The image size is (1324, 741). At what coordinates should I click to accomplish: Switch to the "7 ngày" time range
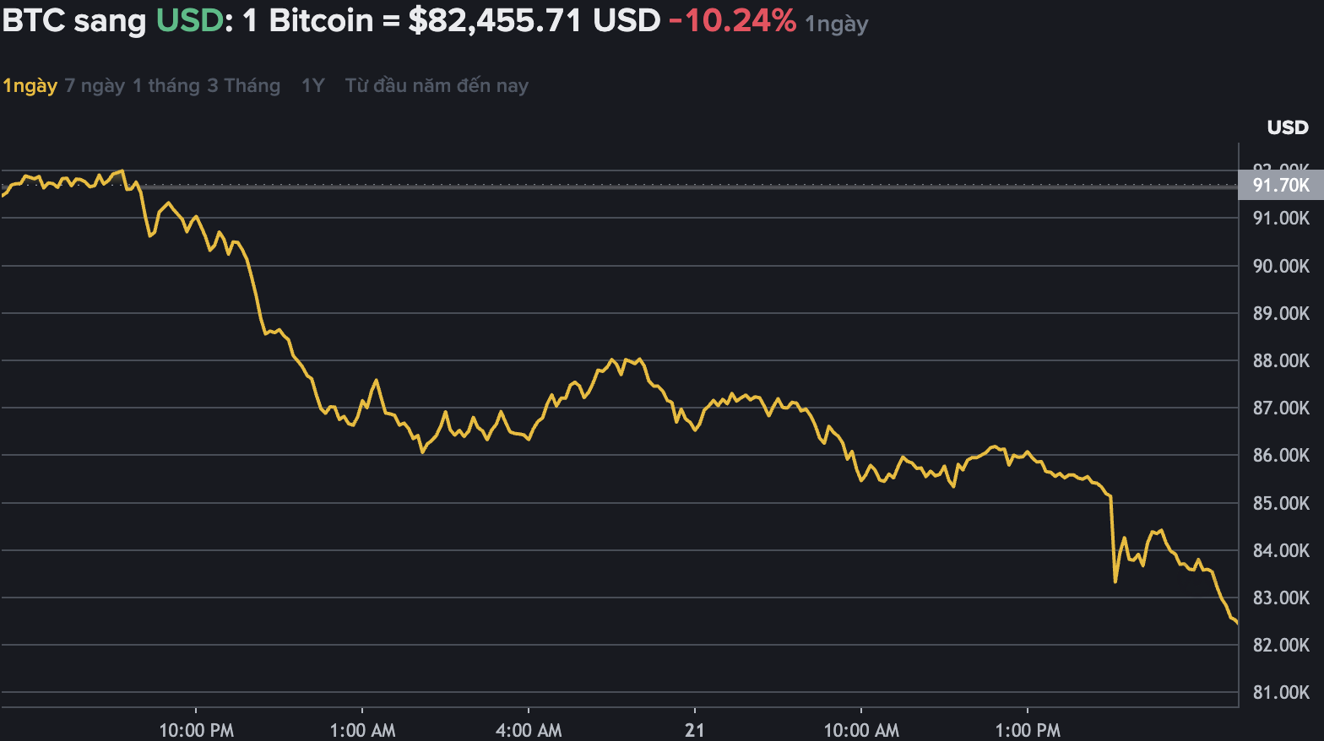click(x=93, y=85)
